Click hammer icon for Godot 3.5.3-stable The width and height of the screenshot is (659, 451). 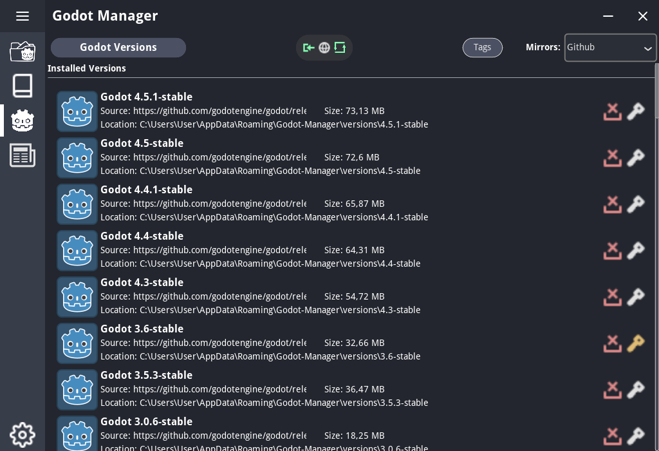[636, 390]
